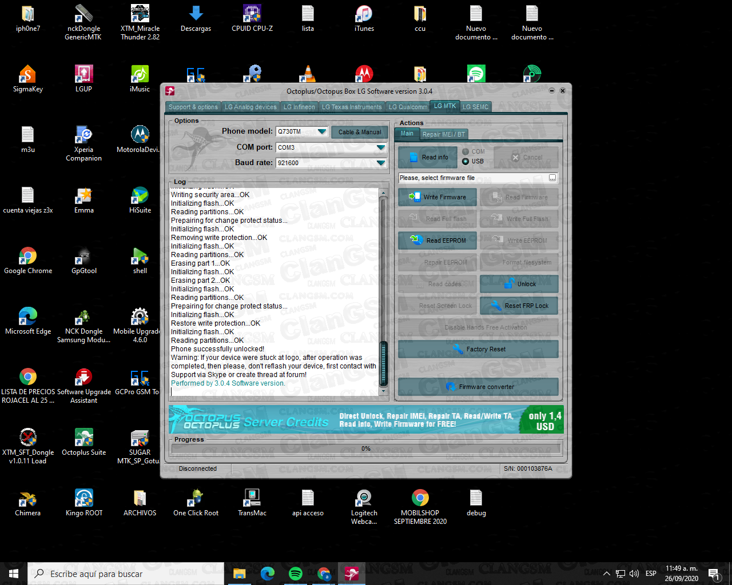Image resolution: width=732 pixels, height=585 pixels.
Task: Open the COM port dropdown
Action: click(381, 147)
